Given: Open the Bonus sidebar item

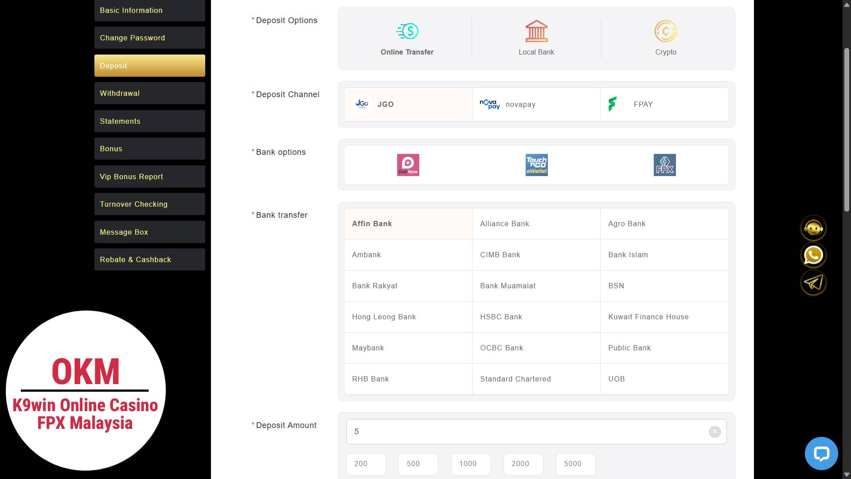Looking at the screenshot, I should pos(150,149).
